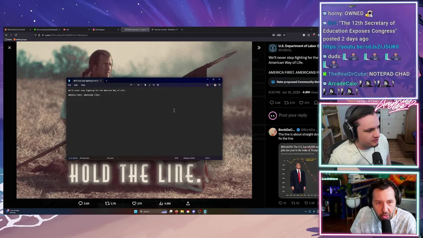Open youtu.be link in stream chat

[361, 47]
